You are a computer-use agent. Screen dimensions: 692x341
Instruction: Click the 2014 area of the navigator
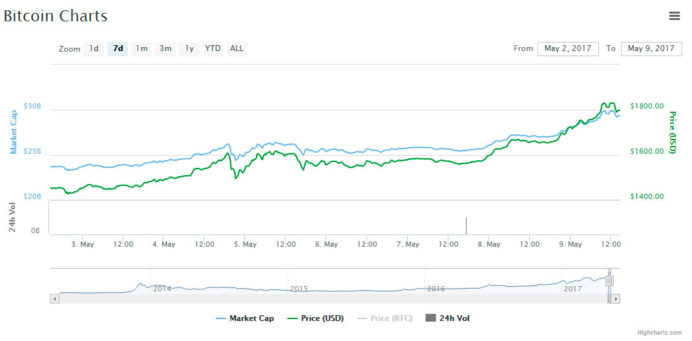(x=162, y=289)
